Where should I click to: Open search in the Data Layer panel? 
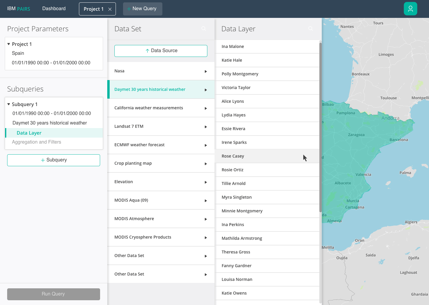pos(310,28)
